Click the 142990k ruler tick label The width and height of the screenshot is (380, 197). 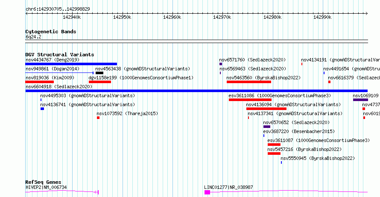[x=322, y=17]
